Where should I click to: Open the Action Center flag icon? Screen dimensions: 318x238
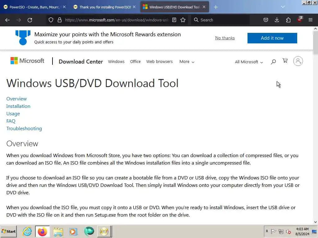(273, 231)
